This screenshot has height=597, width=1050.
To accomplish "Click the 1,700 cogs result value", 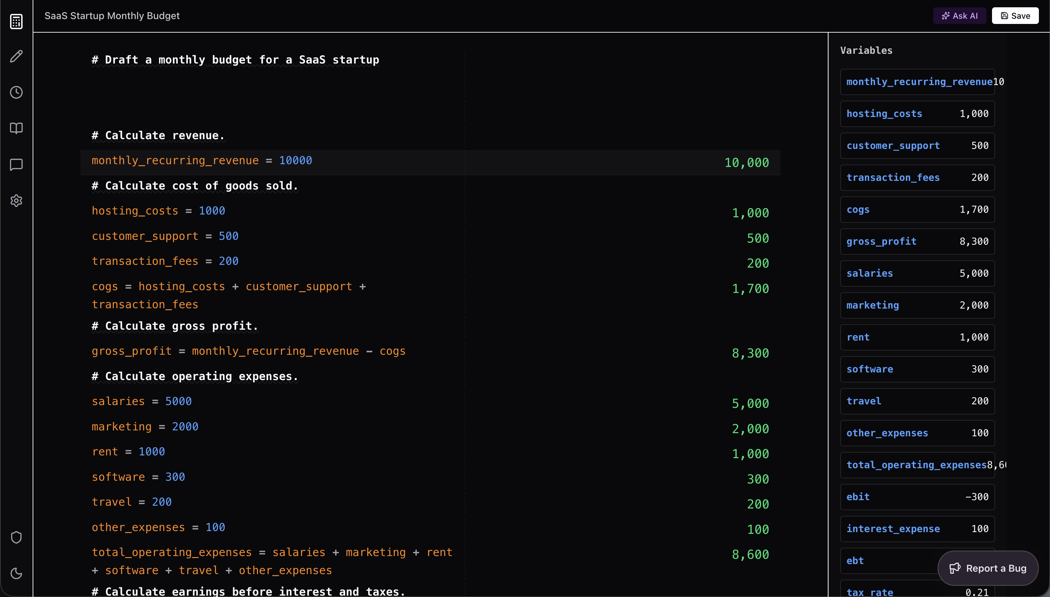I will (750, 289).
